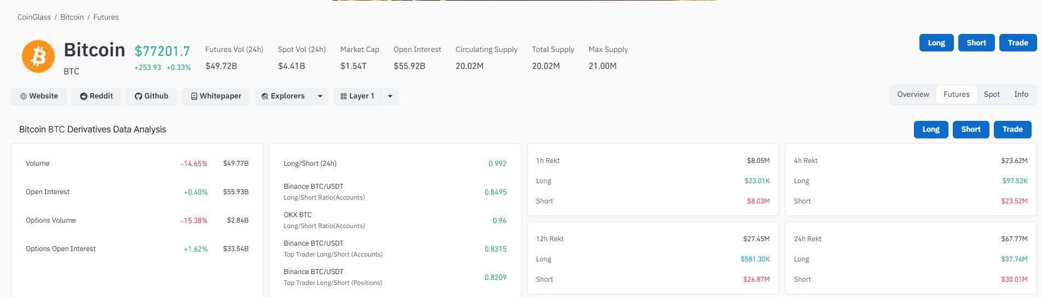Open the Explorers button
The height and width of the screenshot is (297, 1042).
(x=283, y=96)
